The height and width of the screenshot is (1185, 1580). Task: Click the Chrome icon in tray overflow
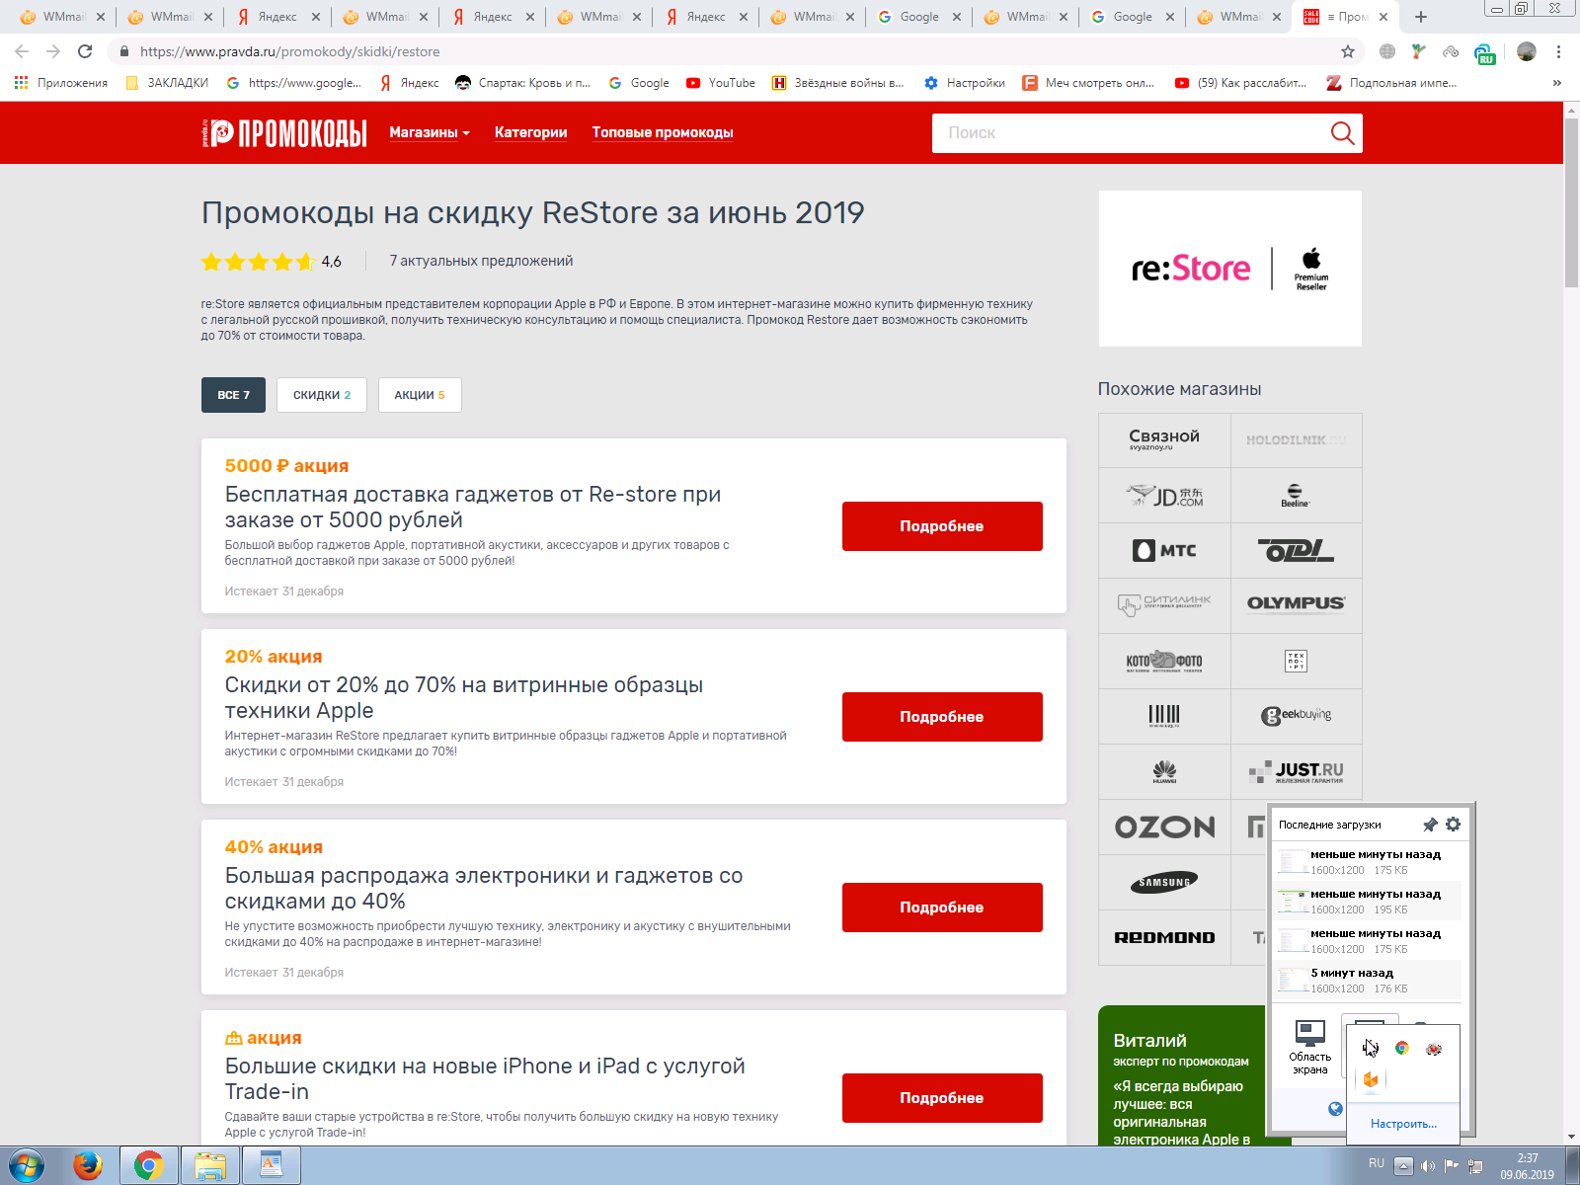(1401, 1048)
